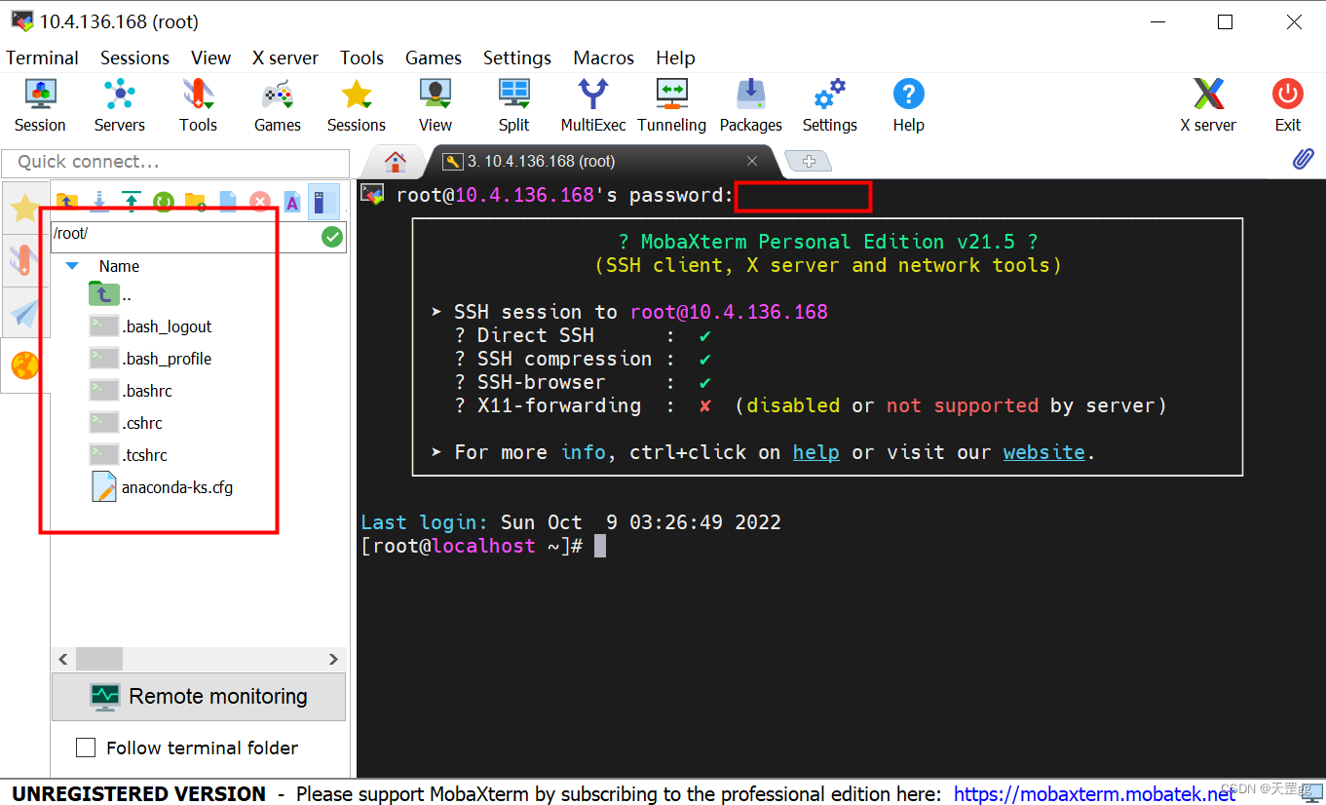The height and width of the screenshot is (805, 1326).
Task: Click the Quick connect input field
Action: [x=175, y=162]
